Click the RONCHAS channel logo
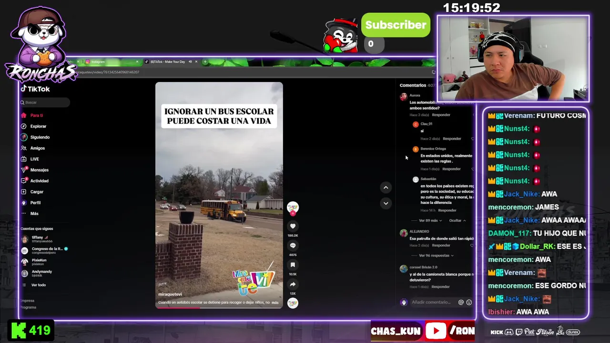The width and height of the screenshot is (610, 343). [x=41, y=44]
